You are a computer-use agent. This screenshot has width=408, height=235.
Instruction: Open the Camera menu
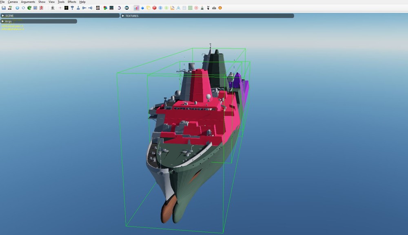click(13, 2)
